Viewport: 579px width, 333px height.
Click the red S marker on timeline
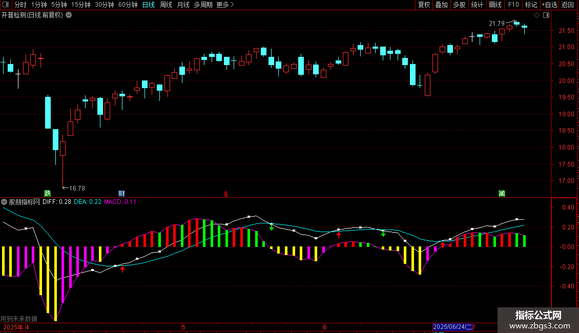pos(226,194)
